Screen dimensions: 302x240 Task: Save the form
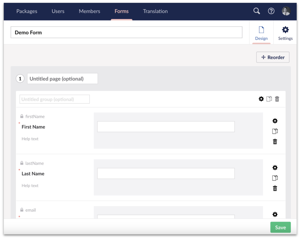(x=280, y=227)
